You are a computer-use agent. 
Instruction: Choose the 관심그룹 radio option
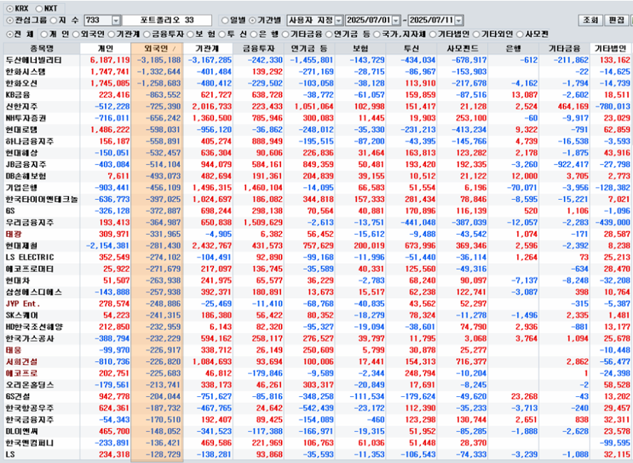click(8, 20)
